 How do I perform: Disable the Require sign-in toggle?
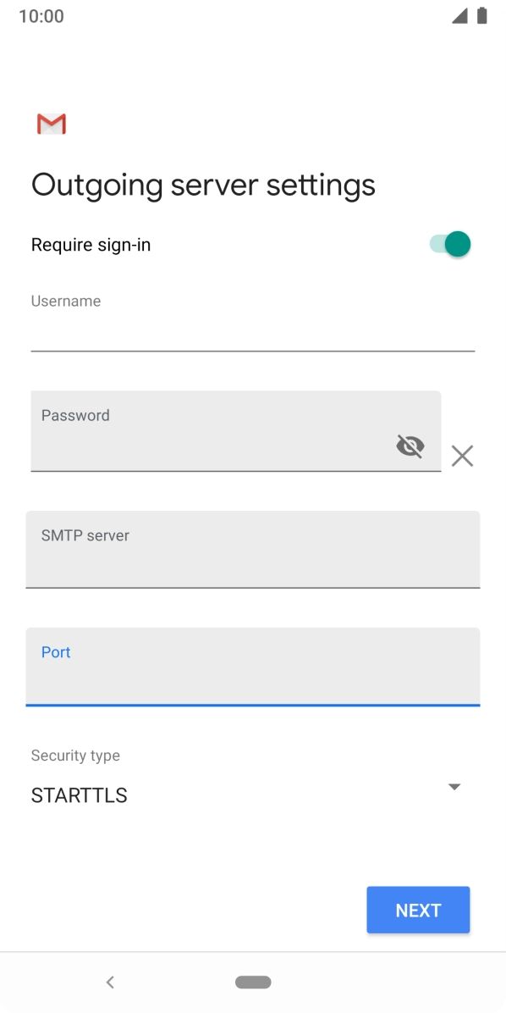point(447,243)
